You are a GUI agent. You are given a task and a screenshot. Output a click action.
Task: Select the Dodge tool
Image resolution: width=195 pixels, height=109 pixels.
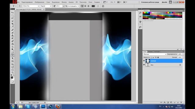12,49
